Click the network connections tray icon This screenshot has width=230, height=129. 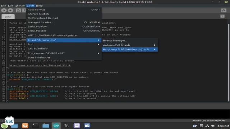pos(207,126)
